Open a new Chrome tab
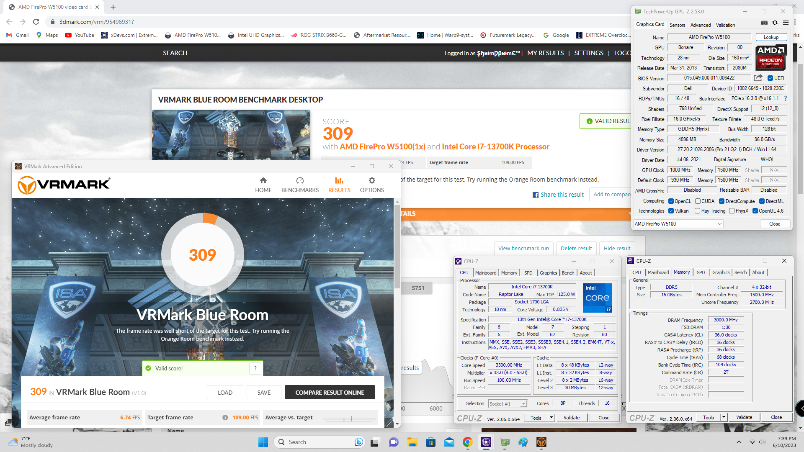Screen dimensions: 804x452 (113, 7)
